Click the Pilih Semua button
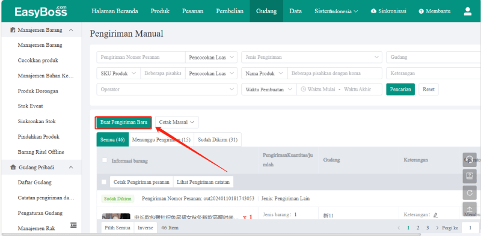 pyautogui.click(x=117, y=228)
